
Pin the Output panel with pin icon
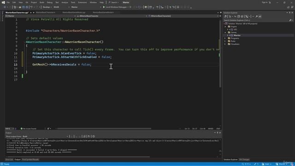218,133
